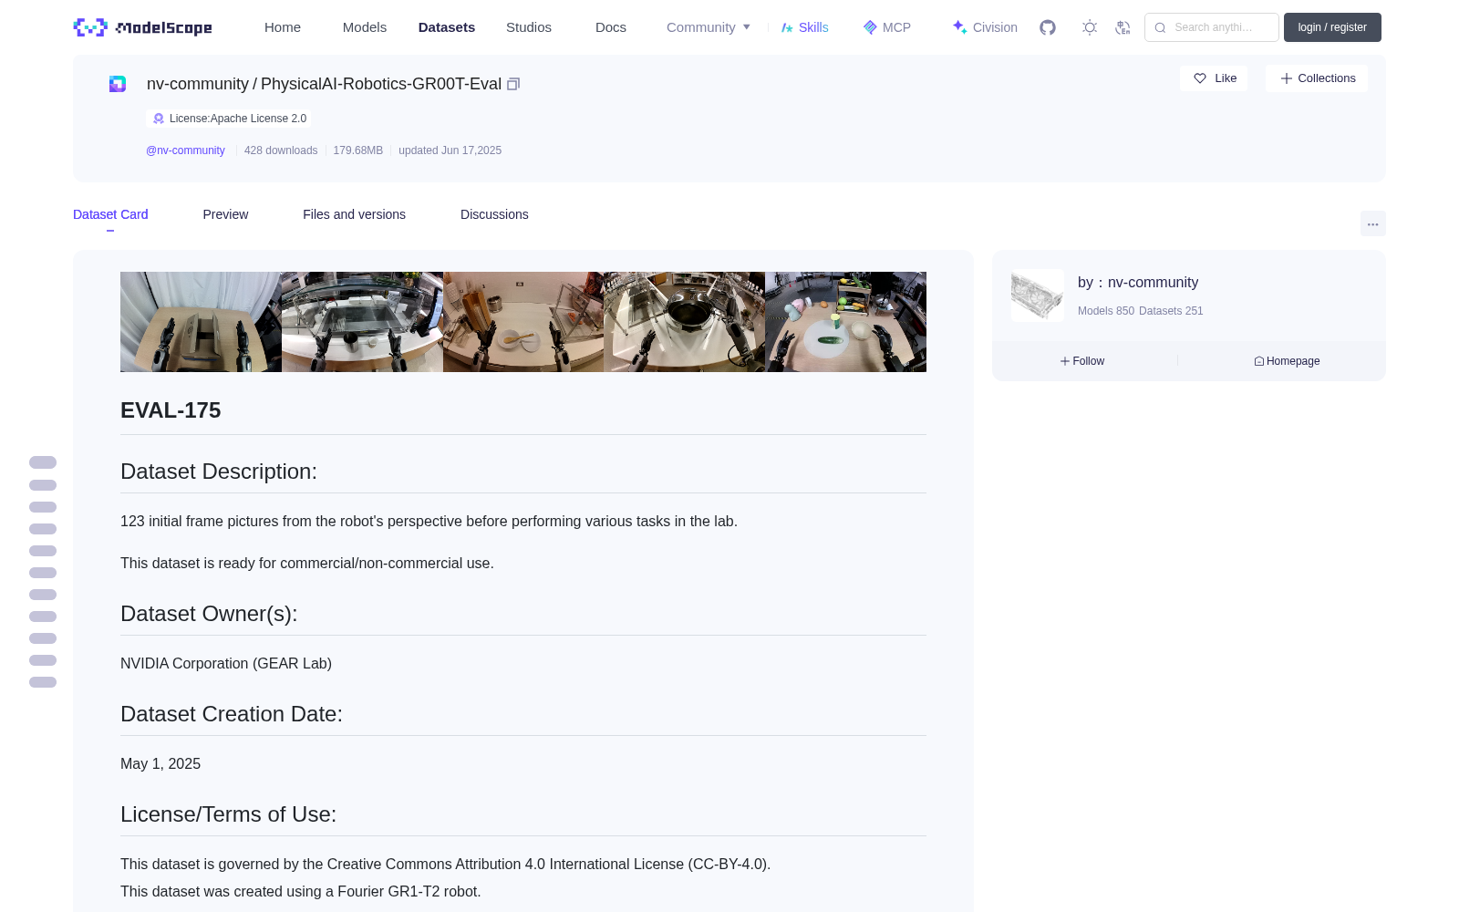Open the three-dots more options button
Image resolution: width=1459 pixels, height=912 pixels.
pyautogui.click(x=1373, y=223)
